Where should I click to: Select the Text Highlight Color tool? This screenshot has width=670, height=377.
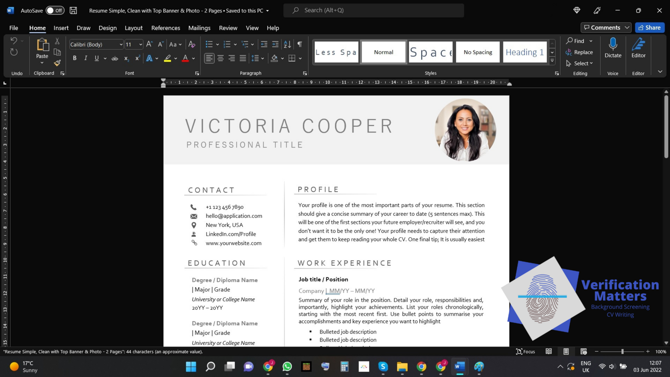click(167, 58)
